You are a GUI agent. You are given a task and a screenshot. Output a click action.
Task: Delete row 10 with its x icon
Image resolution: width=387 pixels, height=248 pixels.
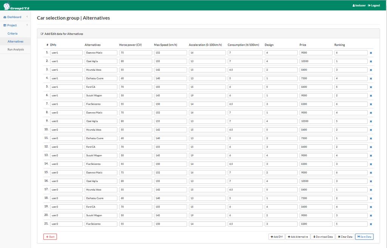[x=371, y=130]
